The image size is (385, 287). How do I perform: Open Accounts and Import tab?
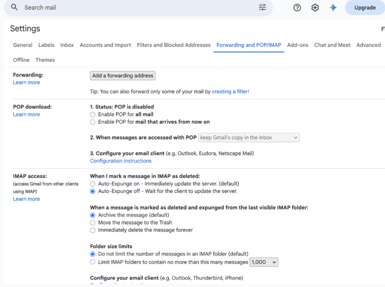click(105, 45)
